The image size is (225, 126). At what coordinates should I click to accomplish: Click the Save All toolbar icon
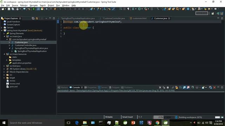[13, 9]
